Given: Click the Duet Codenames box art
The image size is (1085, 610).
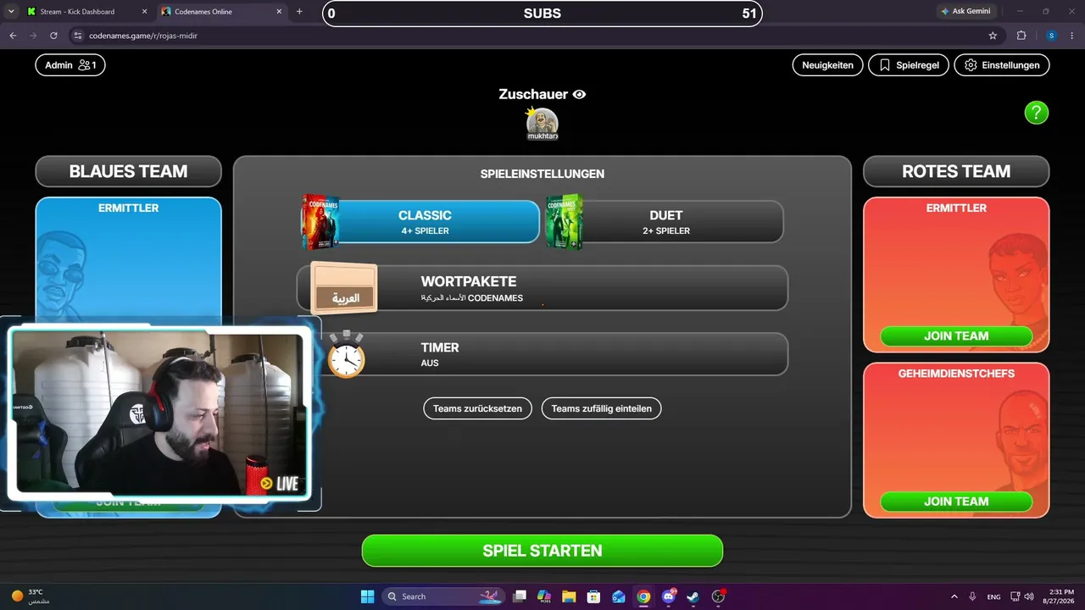Looking at the screenshot, I should coord(565,222).
